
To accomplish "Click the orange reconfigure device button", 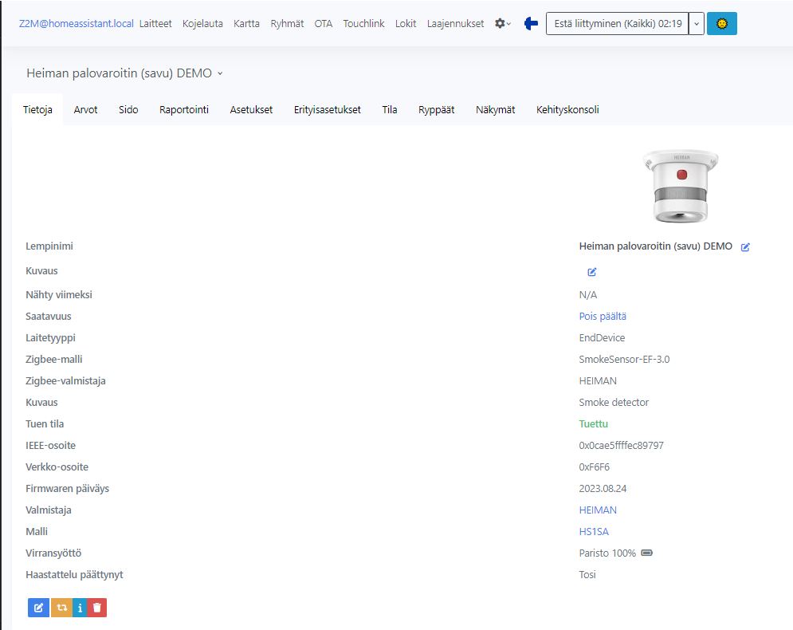I will [x=61, y=607].
